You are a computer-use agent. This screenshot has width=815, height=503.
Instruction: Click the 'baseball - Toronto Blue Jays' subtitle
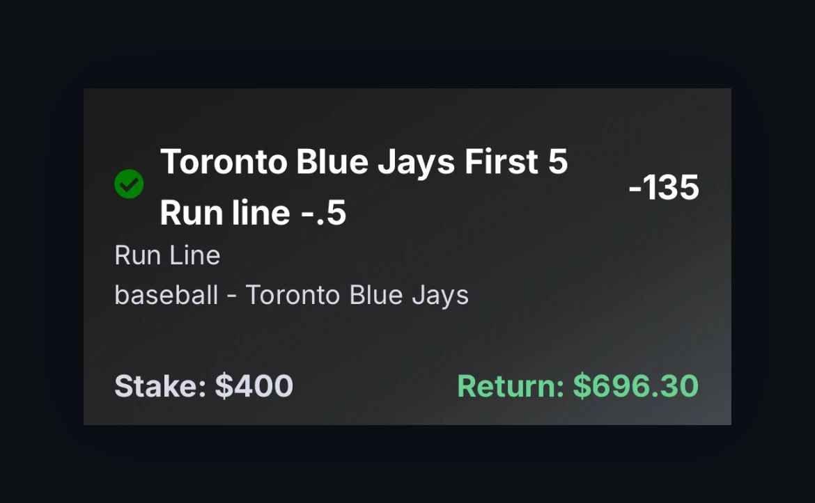[x=292, y=296]
